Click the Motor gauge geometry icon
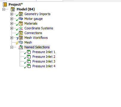The width and height of the screenshot is (121, 107). tap(21, 19)
